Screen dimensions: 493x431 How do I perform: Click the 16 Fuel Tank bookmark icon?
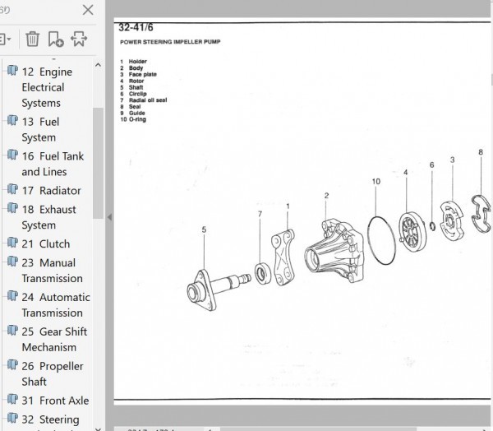[x=12, y=155]
